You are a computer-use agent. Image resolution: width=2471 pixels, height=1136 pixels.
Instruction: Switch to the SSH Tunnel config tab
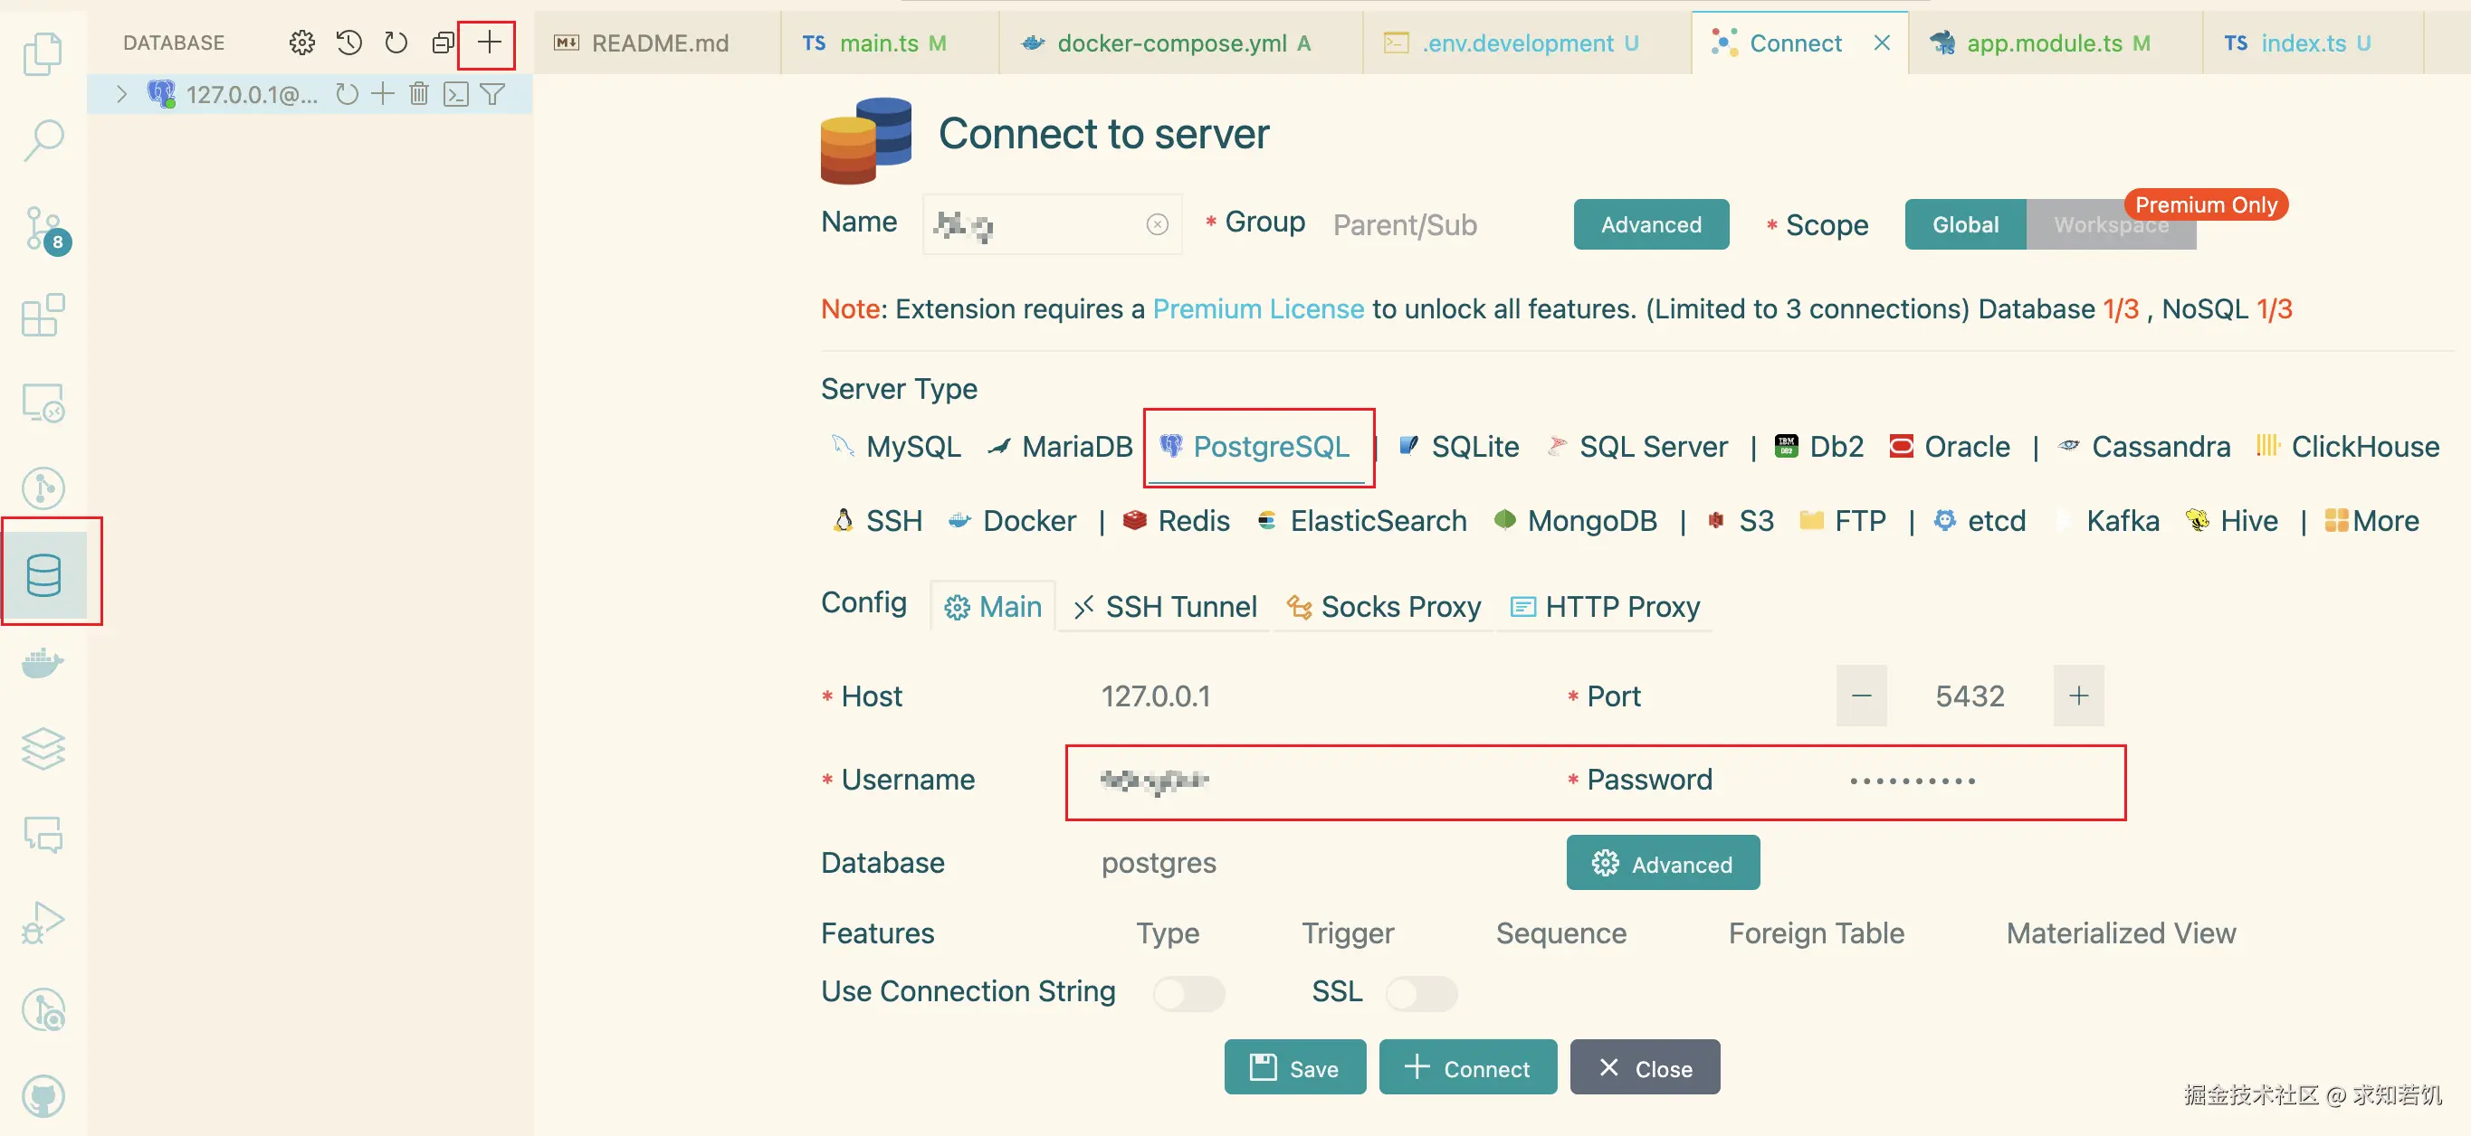(x=1165, y=607)
